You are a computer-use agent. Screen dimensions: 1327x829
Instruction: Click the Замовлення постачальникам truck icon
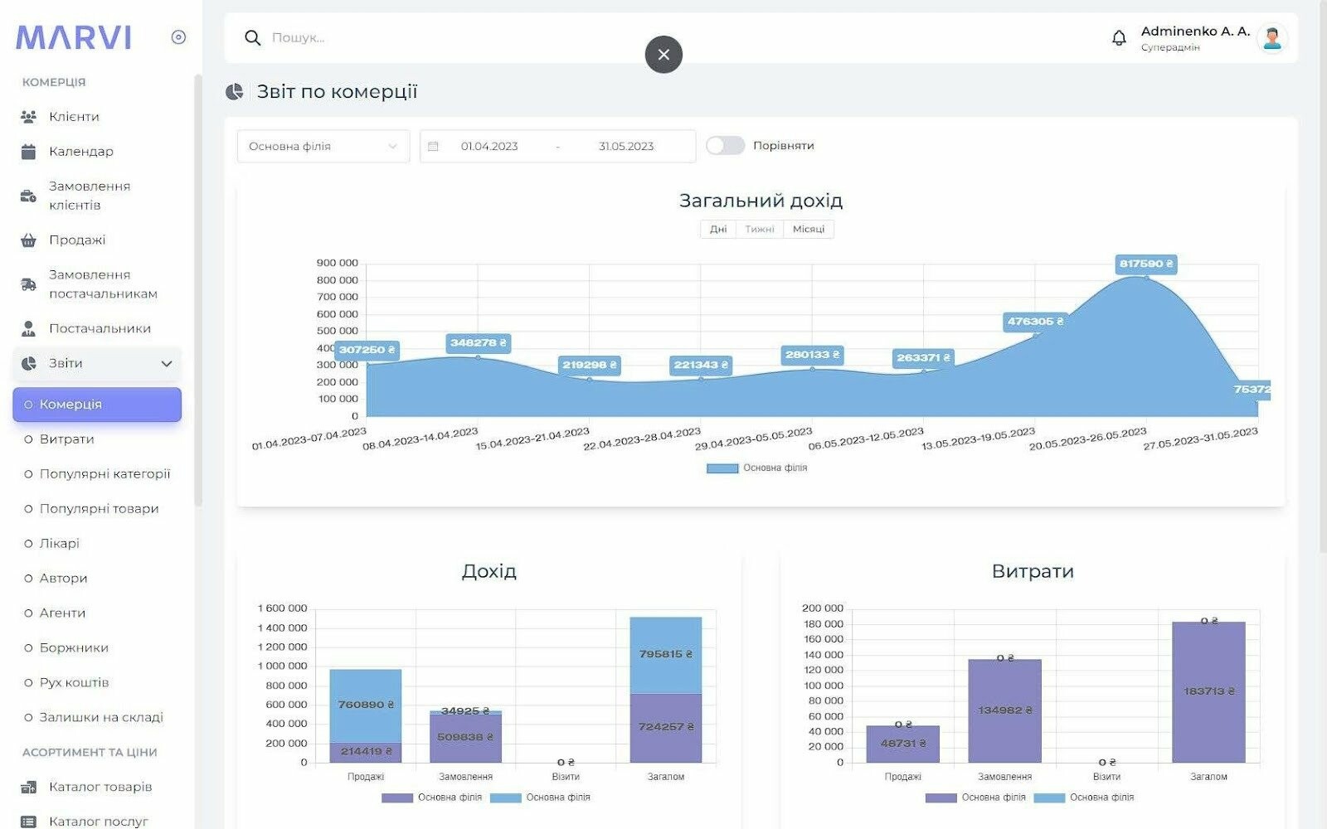click(x=28, y=284)
